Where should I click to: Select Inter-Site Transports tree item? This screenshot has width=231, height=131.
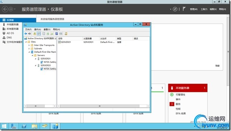tap(44, 45)
